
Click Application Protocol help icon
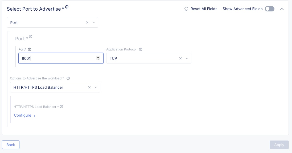click(141, 49)
